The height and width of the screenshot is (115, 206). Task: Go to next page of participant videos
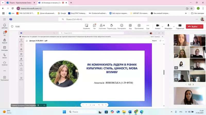[x=193, y=85]
